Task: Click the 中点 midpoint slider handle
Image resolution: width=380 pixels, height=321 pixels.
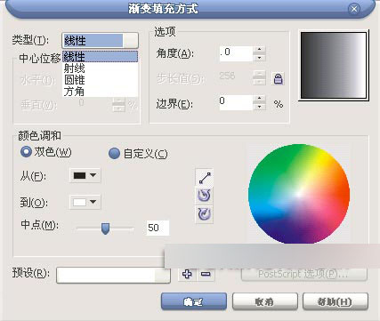Action: pos(105,229)
